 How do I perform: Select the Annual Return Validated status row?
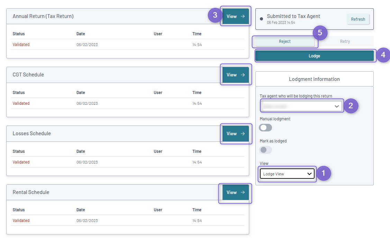point(128,45)
